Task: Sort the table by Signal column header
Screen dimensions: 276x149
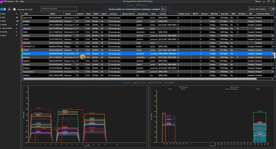Action: click(104, 13)
